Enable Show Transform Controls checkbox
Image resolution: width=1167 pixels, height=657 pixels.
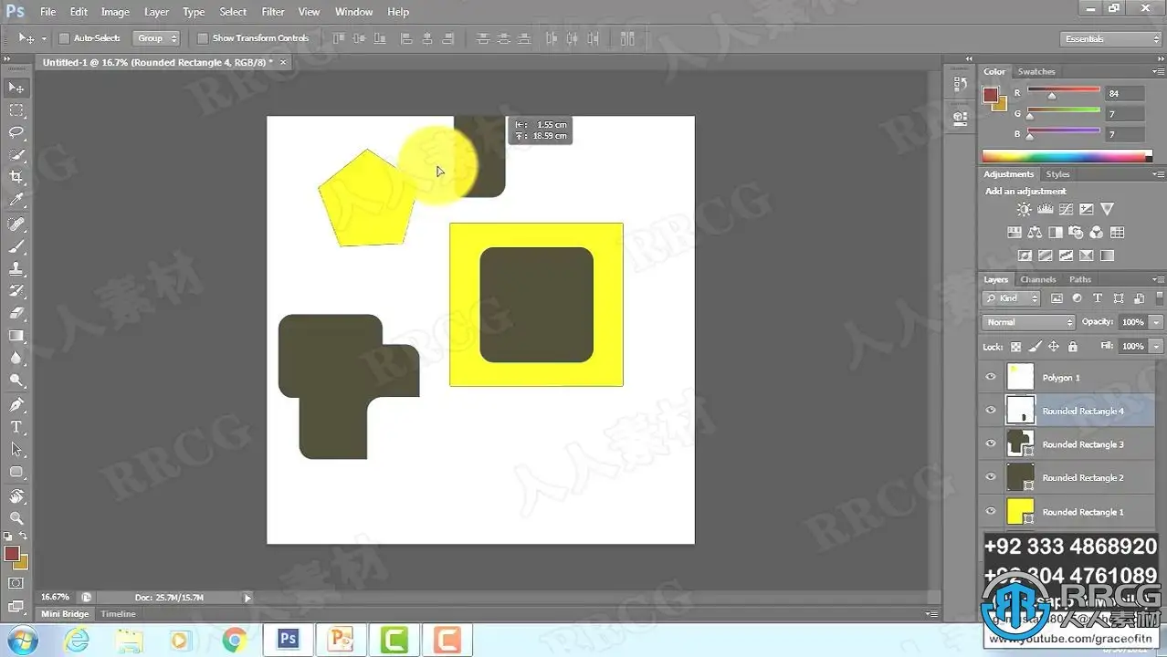[x=203, y=38]
